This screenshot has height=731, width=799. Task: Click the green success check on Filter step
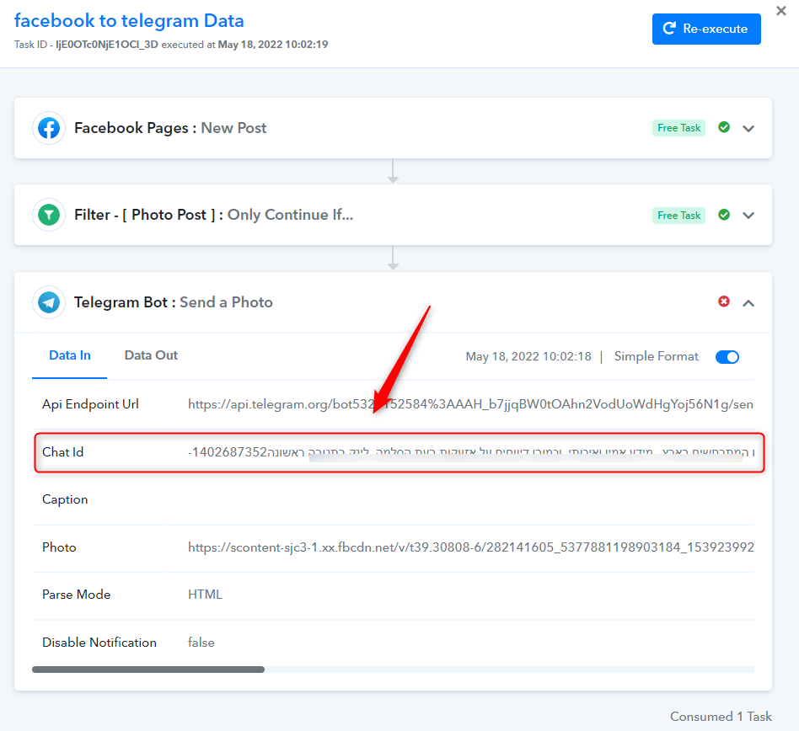(724, 215)
